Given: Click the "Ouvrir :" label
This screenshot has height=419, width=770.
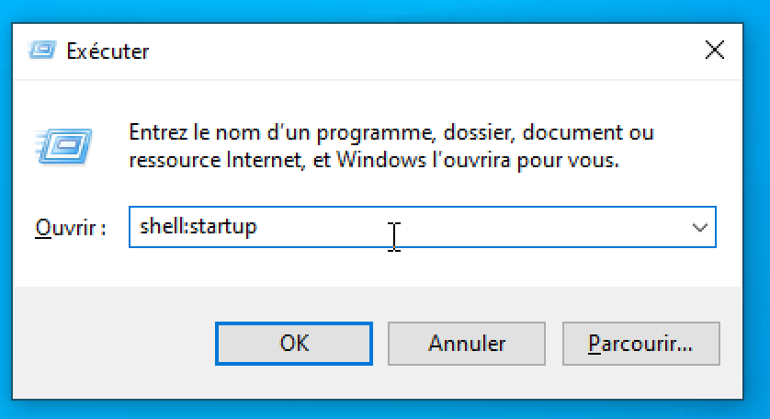Looking at the screenshot, I should point(71,228).
